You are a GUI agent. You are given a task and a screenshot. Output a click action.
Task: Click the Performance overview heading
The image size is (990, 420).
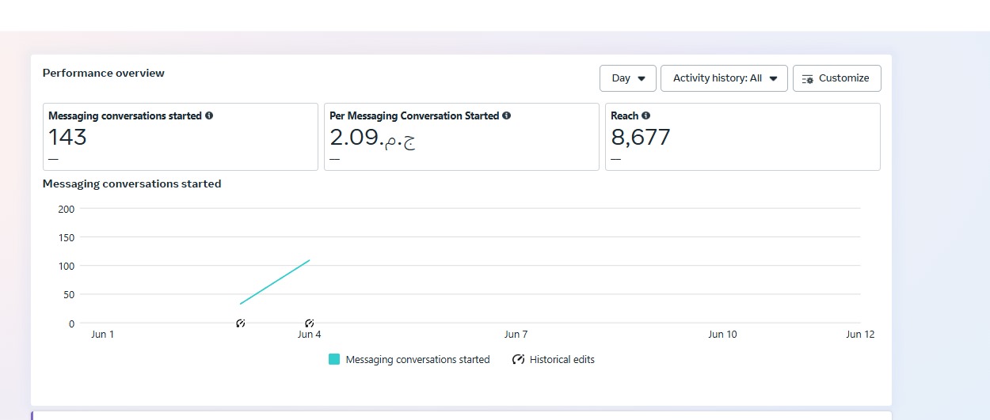click(104, 74)
